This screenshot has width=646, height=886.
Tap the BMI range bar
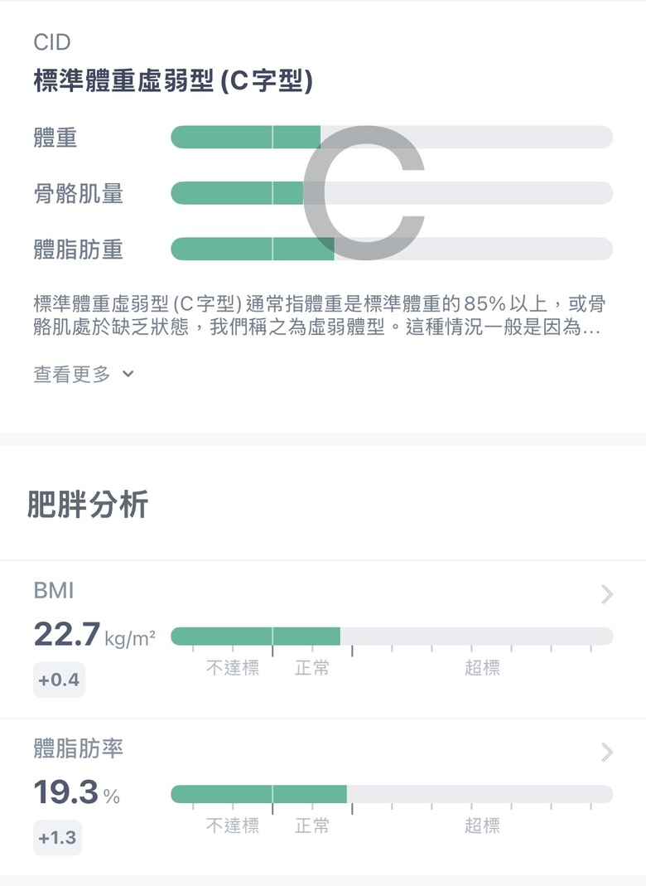point(391,637)
